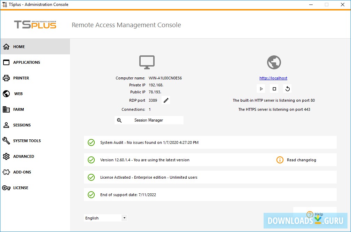Click the Advanced gear icon
The width and height of the screenshot is (351, 232).
[6, 156]
